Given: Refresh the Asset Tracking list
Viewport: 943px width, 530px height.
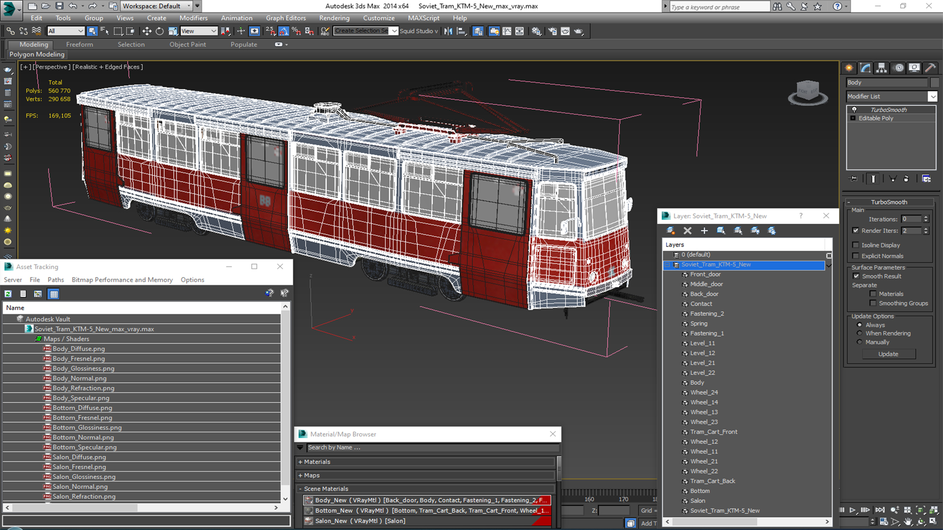Looking at the screenshot, I should [8, 294].
